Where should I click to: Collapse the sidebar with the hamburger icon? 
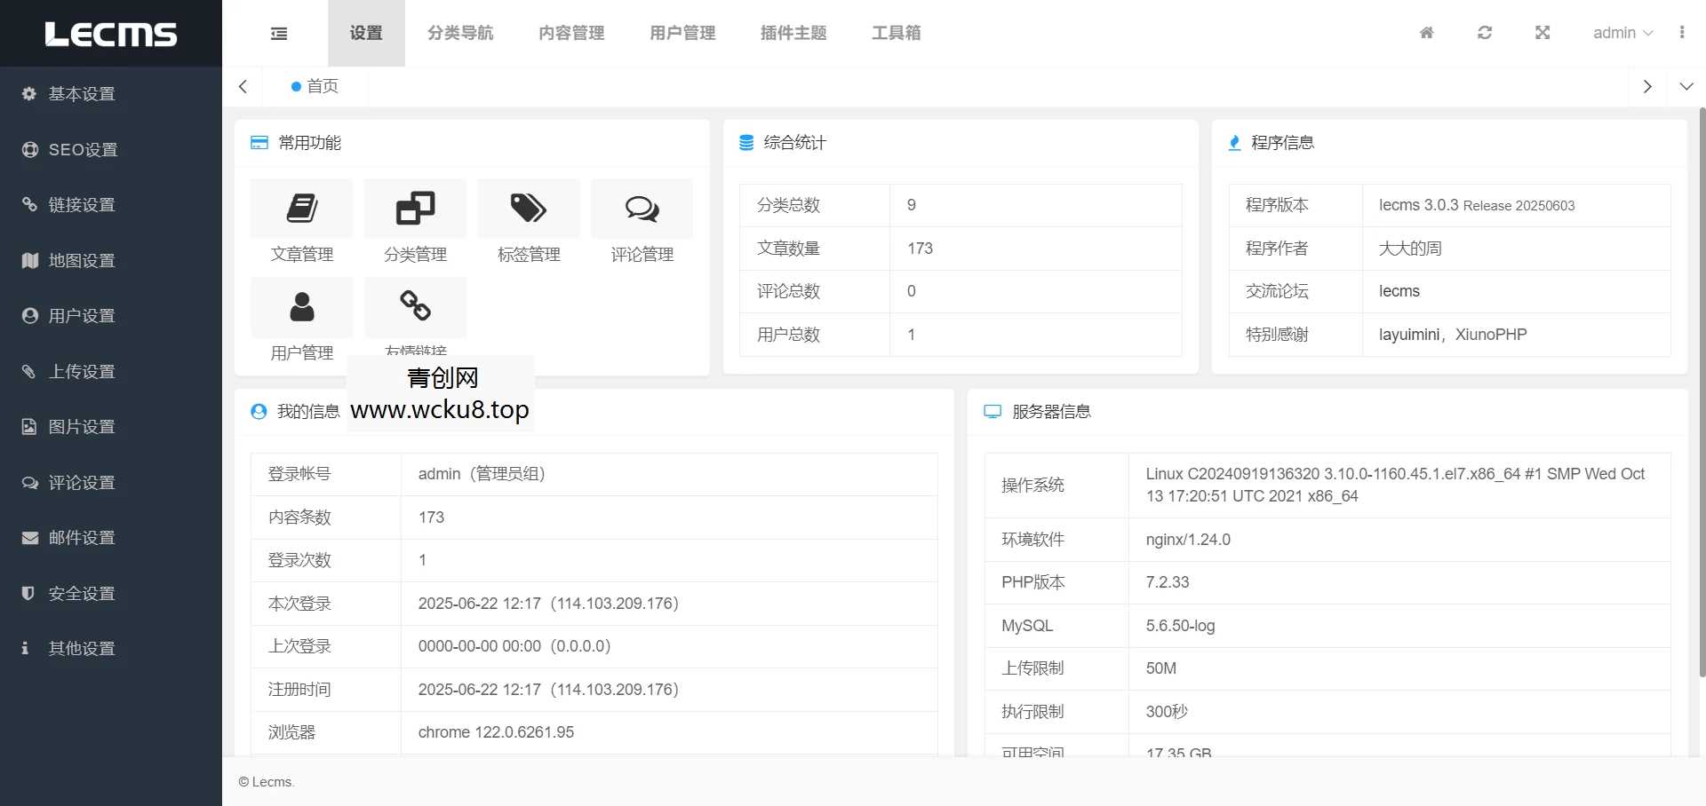(278, 33)
